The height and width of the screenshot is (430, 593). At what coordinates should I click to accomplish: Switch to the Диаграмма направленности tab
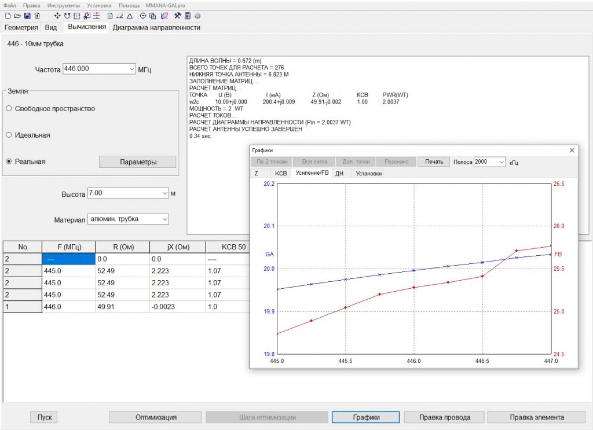[x=156, y=27]
